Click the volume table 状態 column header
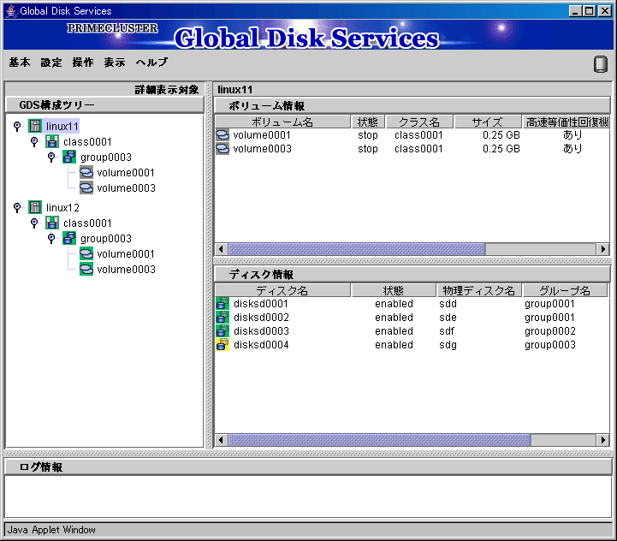617x541 pixels. (x=368, y=122)
